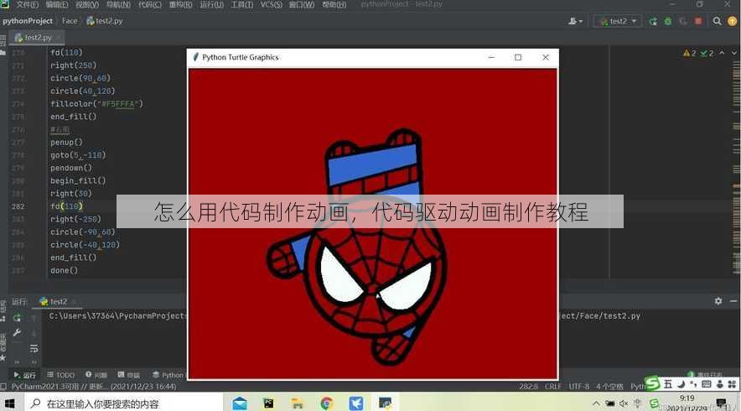Click code line begin_fill()
The image size is (741, 411).
click(78, 180)
